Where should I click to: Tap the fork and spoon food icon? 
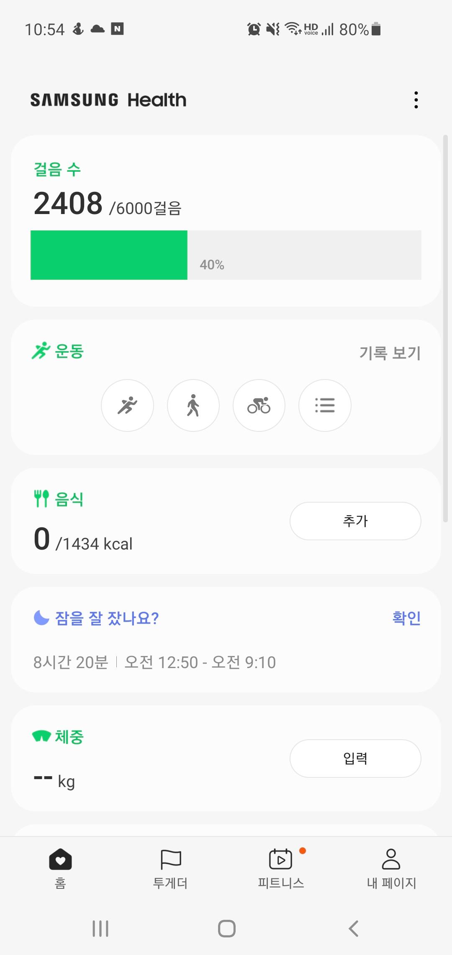pyautogui.click(x=41, y=498)
